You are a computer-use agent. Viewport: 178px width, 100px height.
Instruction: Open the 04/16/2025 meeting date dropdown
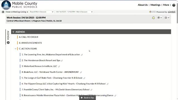click(74, 12)
